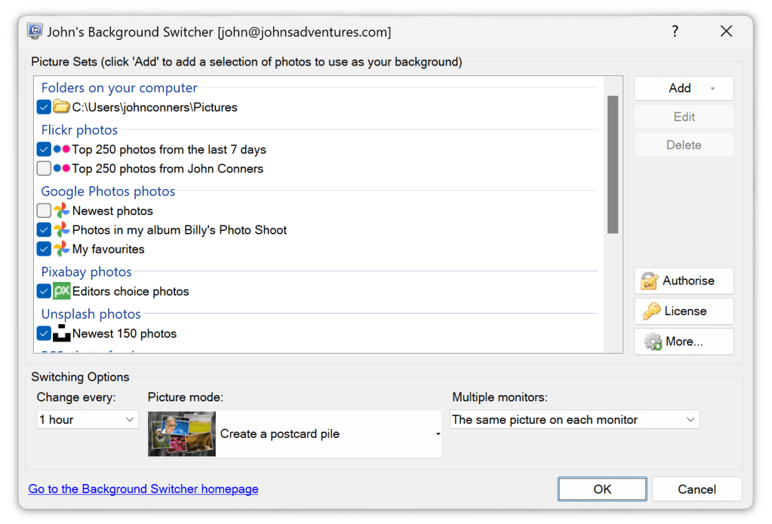Image resolution: width=772 pixels, height=524 pixels.
Task: Uncheck the Editors choice photos checkbox
Action: pyautogui.click(x=44, y=291)
